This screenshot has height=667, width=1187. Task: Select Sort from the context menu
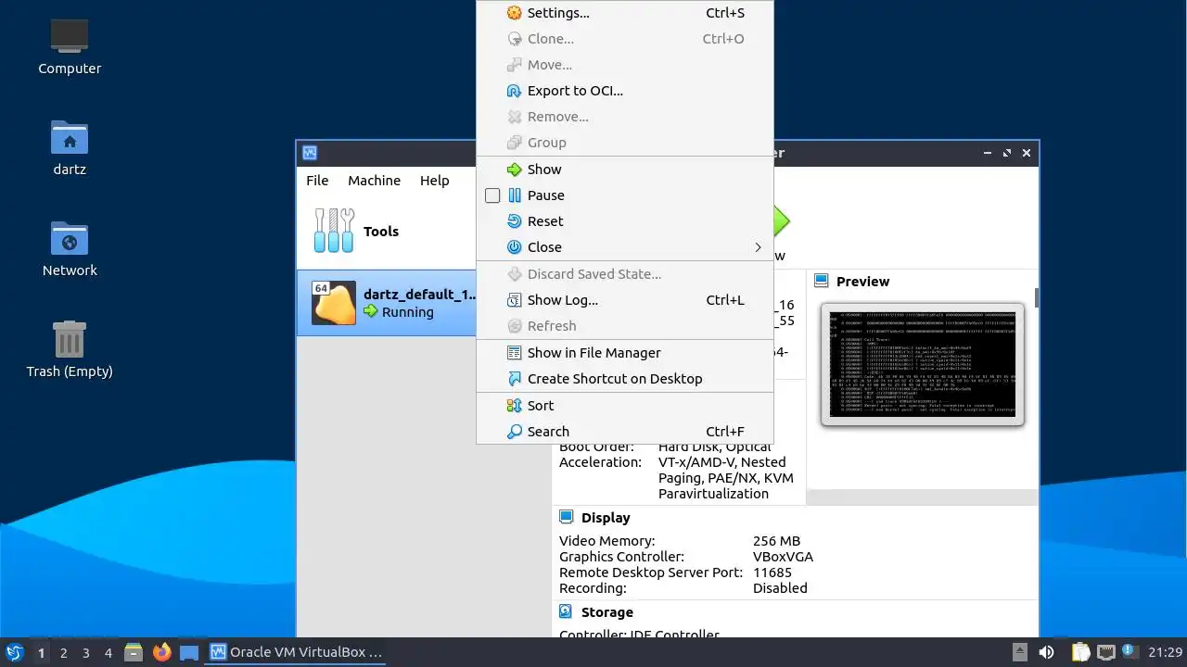click(x=624, y=406)
